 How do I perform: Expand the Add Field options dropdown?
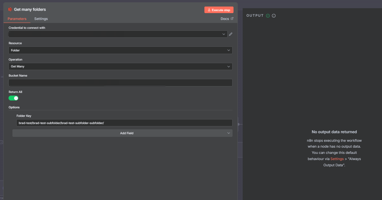pyautogui.click(x=122, y=133)
